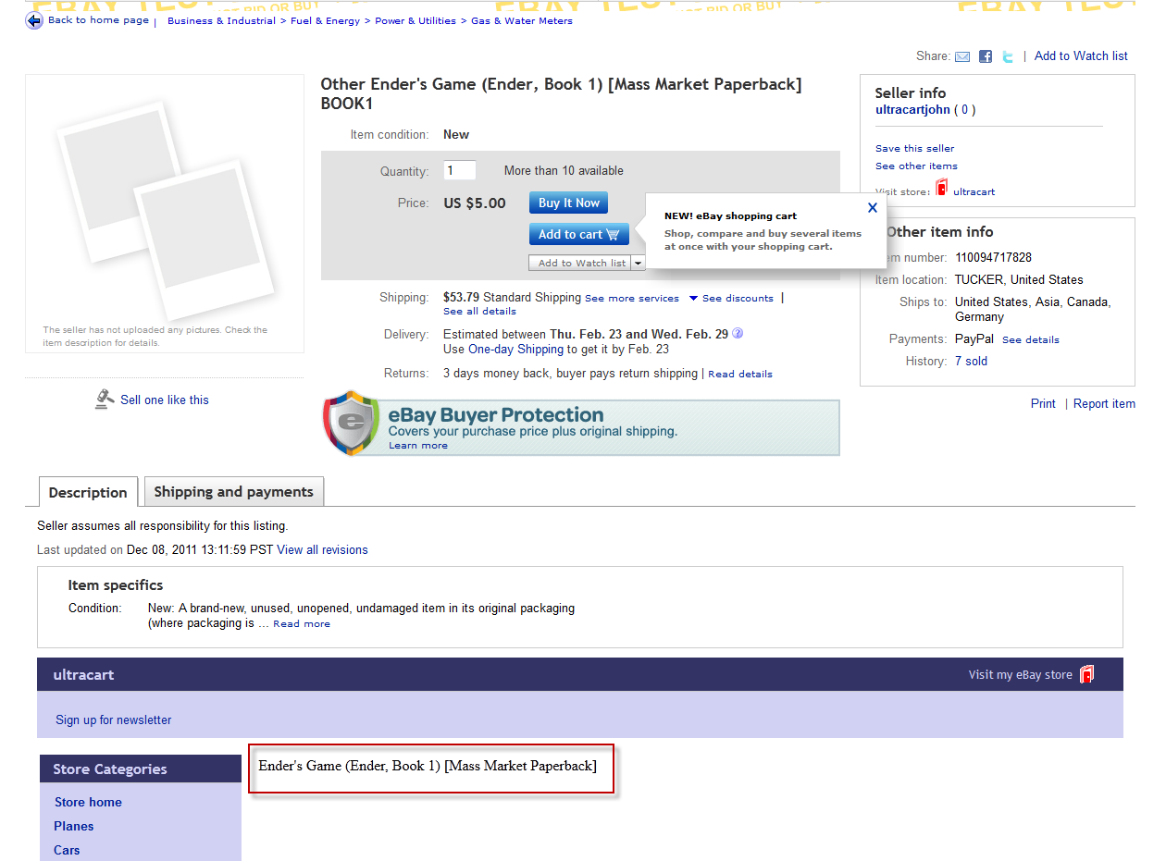Click the gavel icon beside Sell one like this
1166x861 pixels.
click(104, 400)
